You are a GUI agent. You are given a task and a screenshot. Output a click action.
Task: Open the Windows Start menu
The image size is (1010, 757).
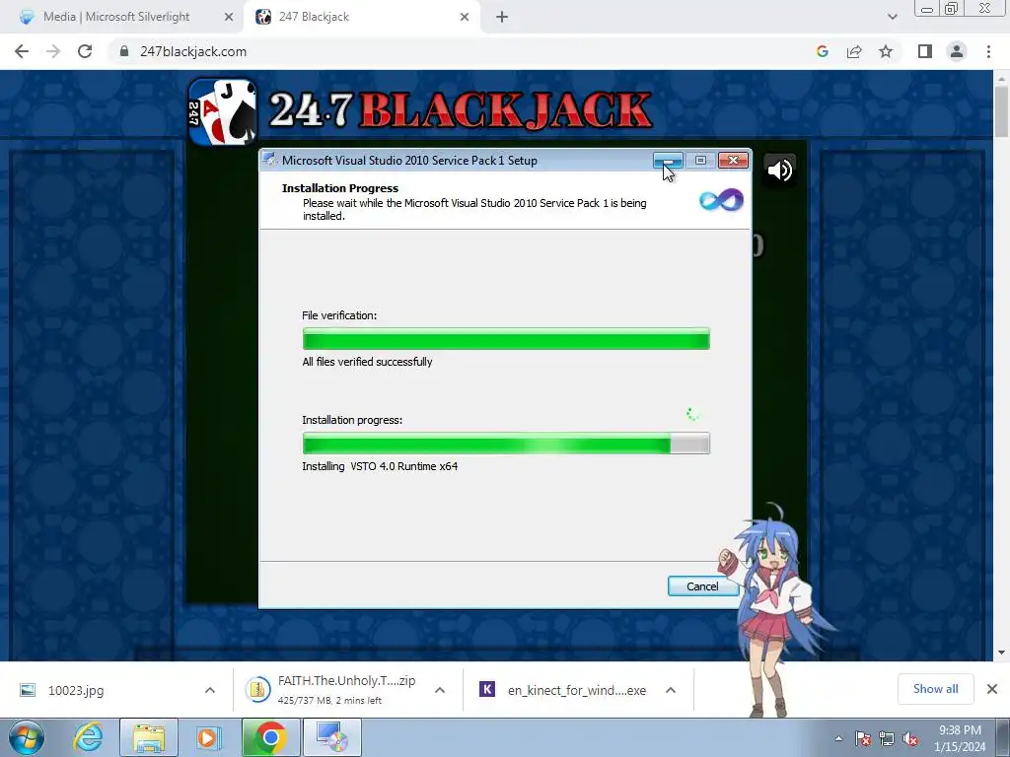pos(27,737)
